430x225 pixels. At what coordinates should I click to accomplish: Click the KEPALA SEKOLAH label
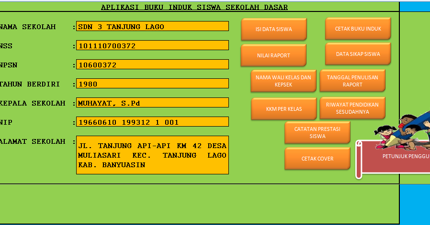pyautogui.click(x=33, y=103)
